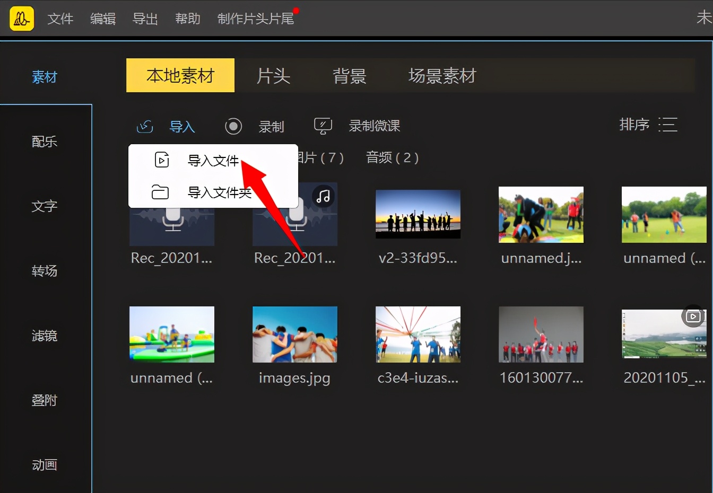
Task: Select the 导入文件 import file option
Action: pos(213,160)
